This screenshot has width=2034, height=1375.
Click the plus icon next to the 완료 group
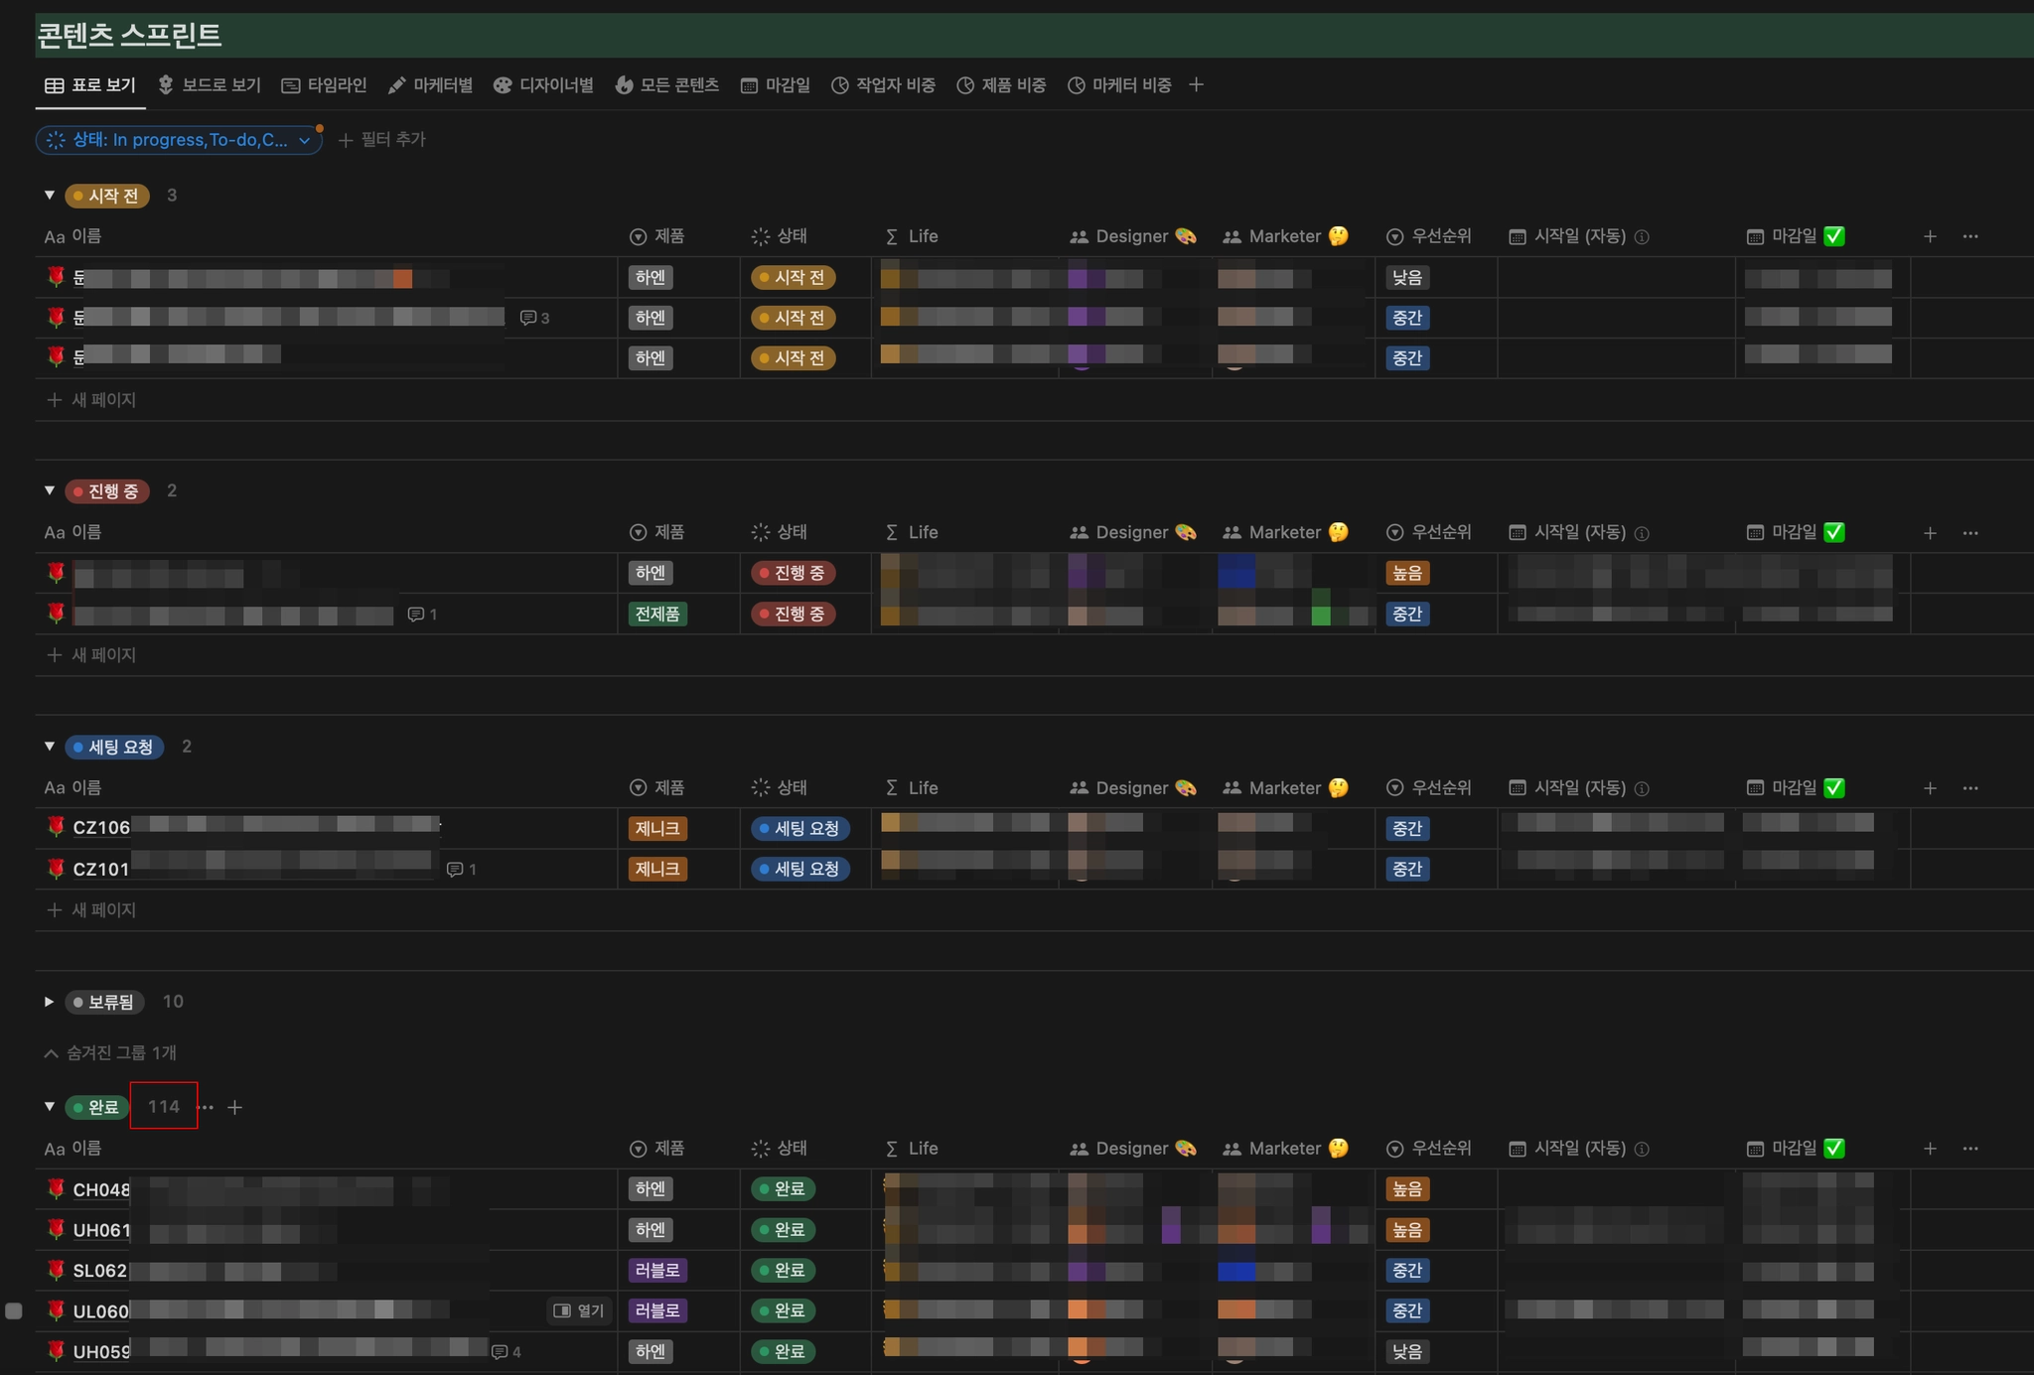[234, 1107]
